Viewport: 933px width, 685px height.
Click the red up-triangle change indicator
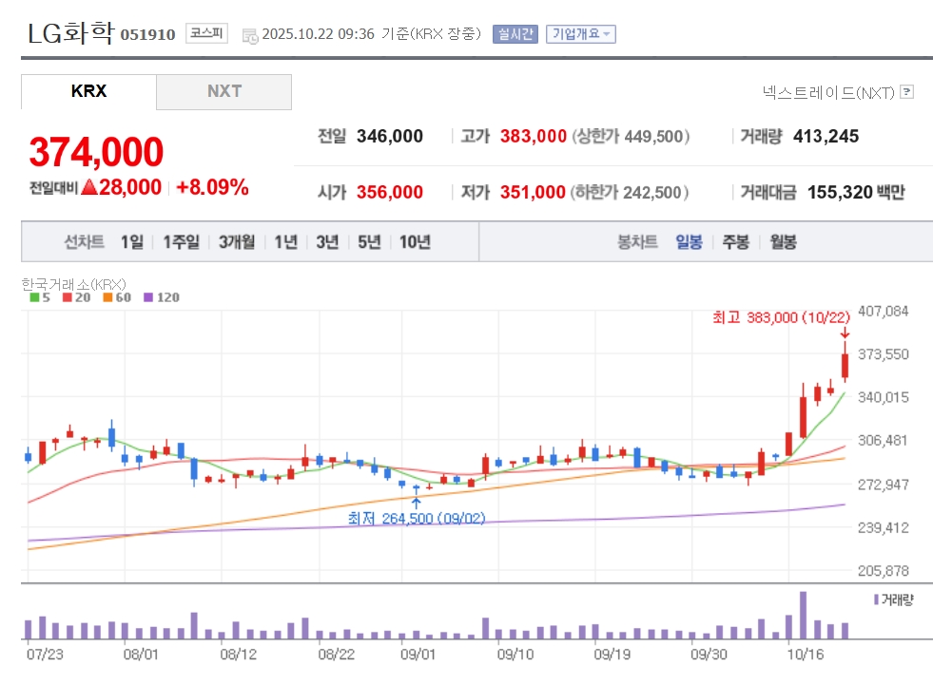[x=88, y=187]
